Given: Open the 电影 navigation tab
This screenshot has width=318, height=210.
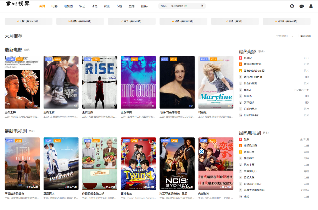Looking at the screenshot, I should 54,6.
